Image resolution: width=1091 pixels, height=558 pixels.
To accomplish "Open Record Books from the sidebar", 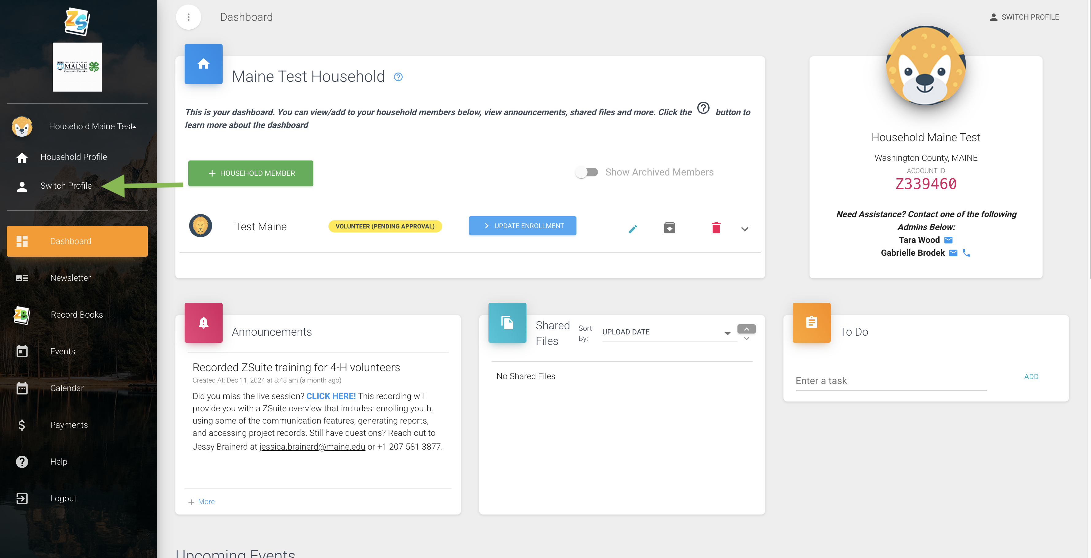I will pos(76,314).
